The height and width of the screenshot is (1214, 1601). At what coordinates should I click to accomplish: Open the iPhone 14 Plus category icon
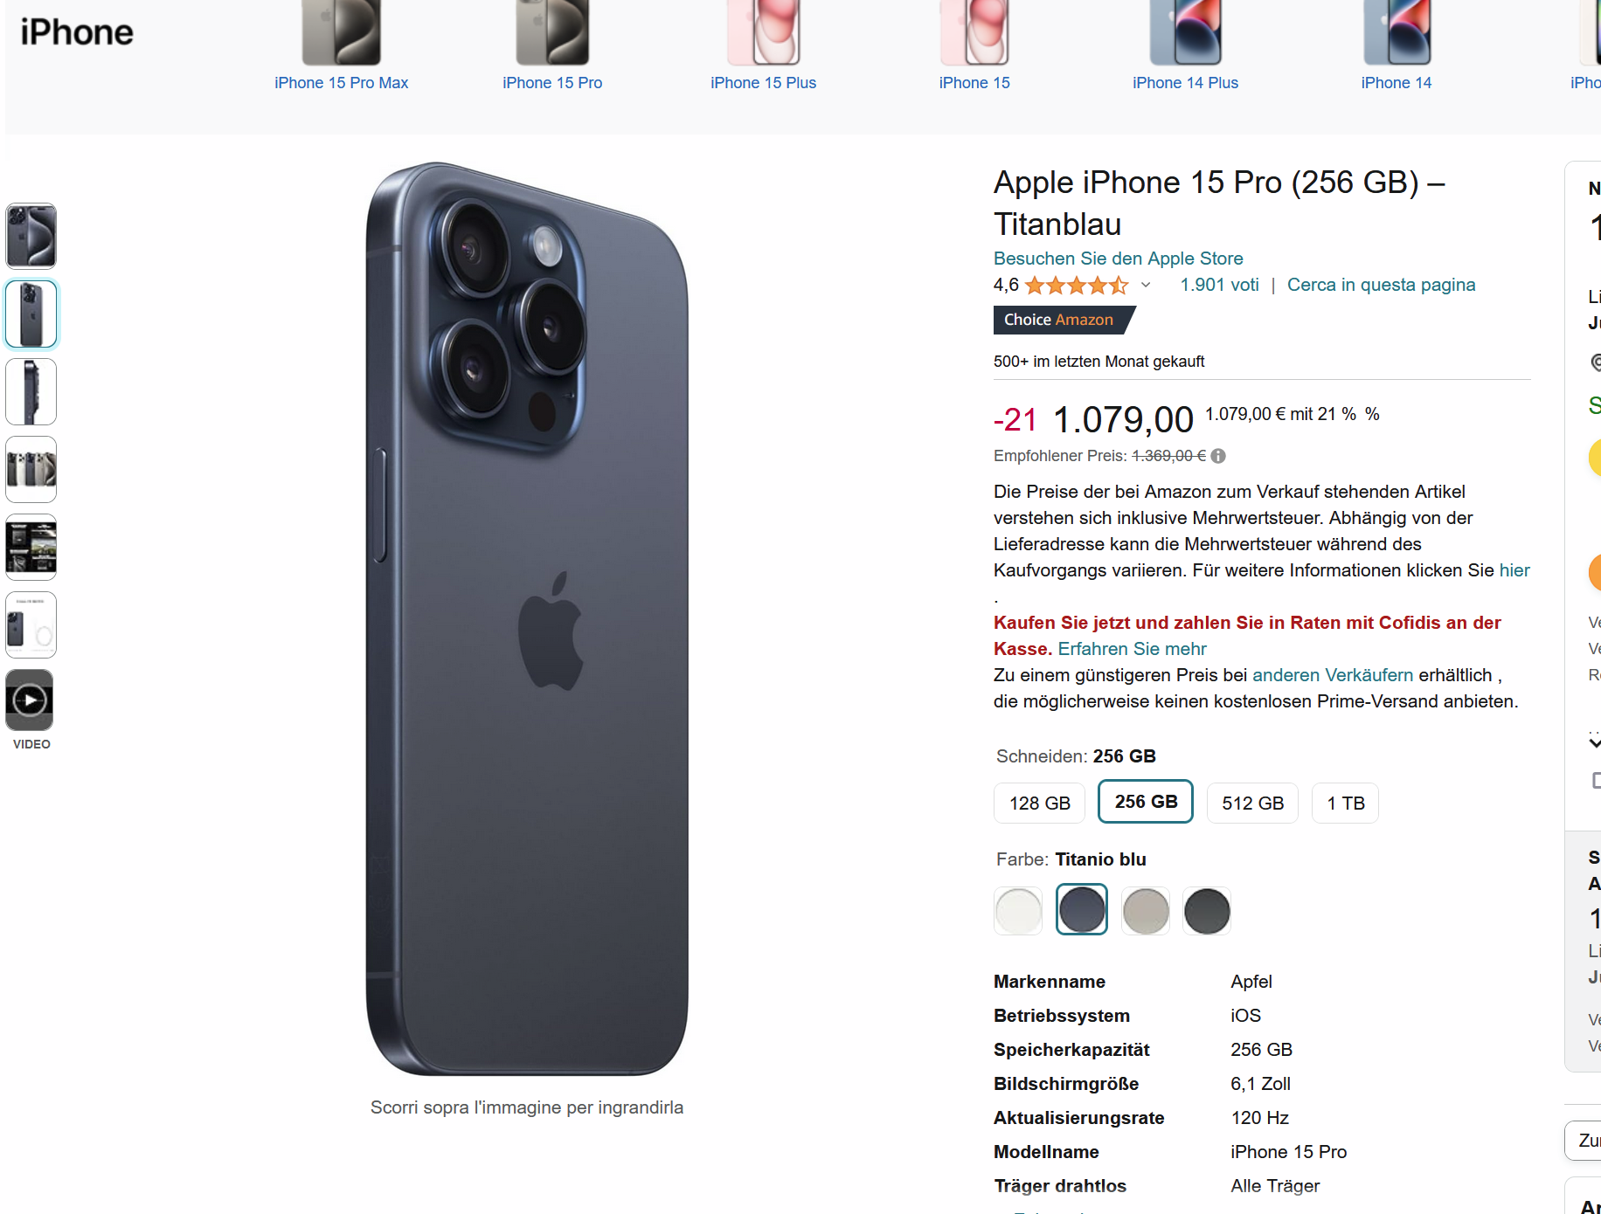pos(1185,33)
